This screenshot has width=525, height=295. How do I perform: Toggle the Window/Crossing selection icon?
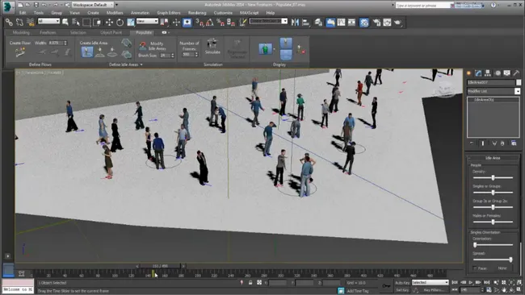[97, 23]
